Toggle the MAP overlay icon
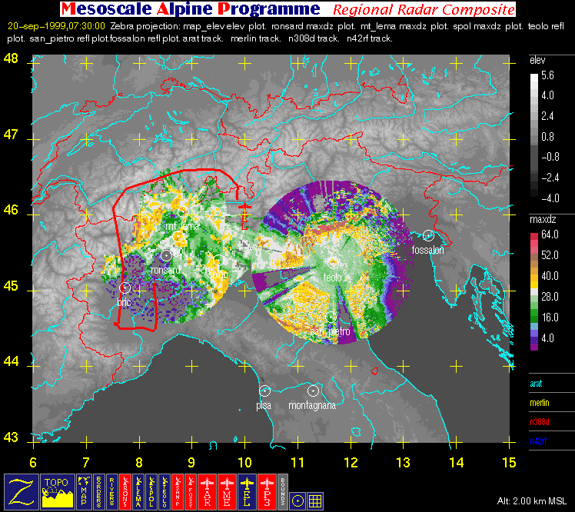 84,492
